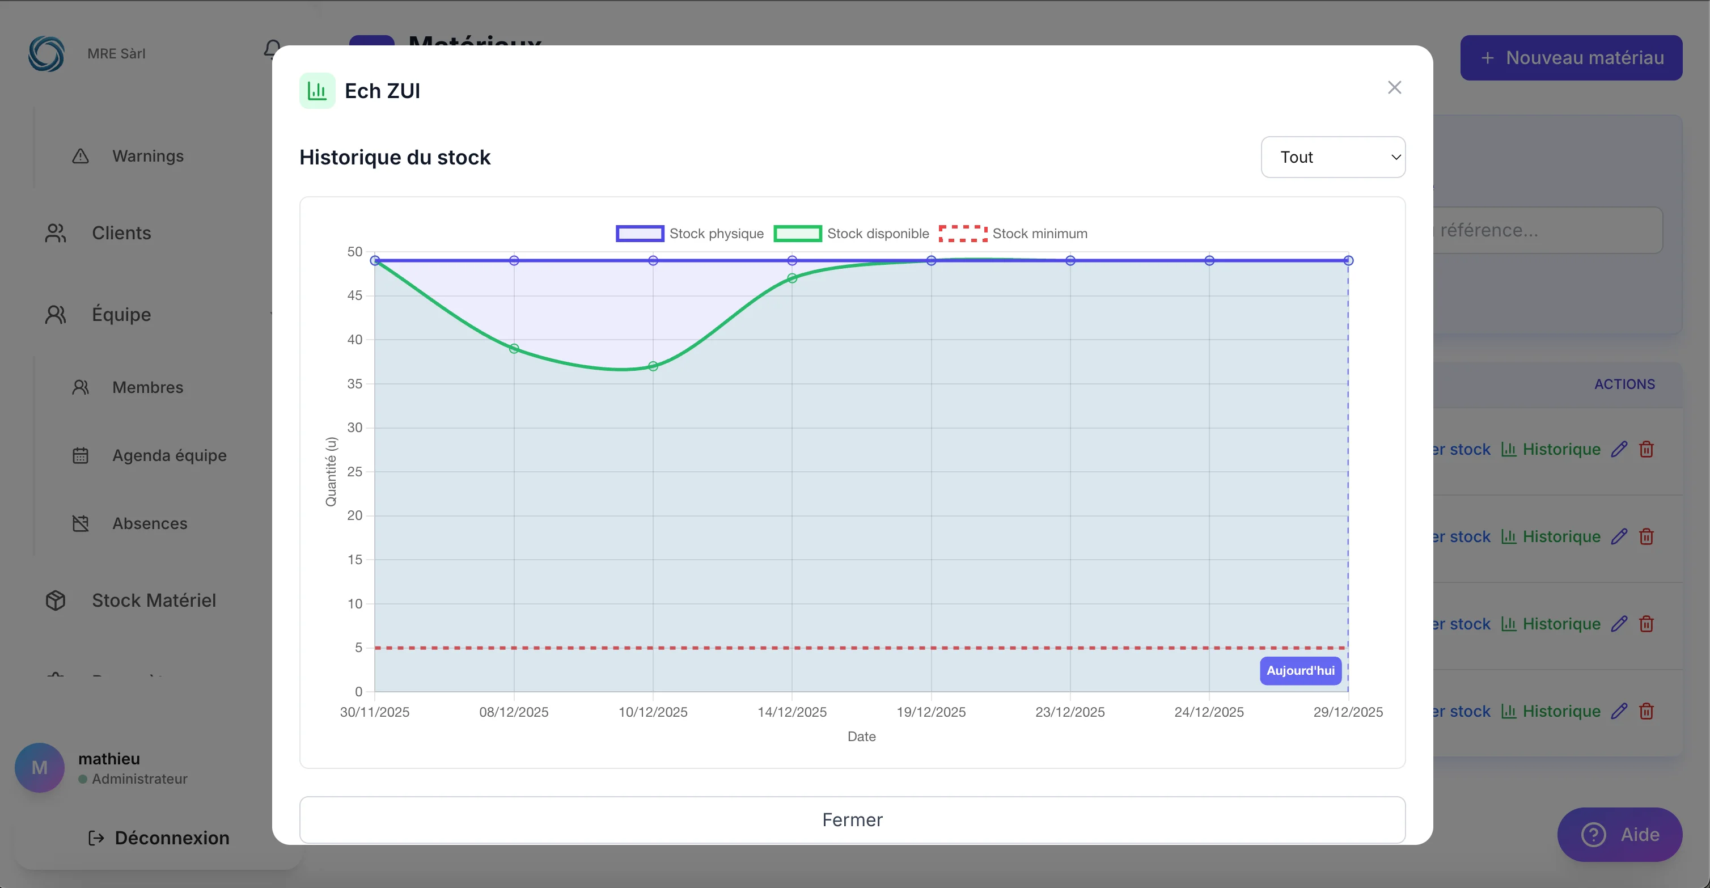Close the Ech ZUI stock history dialog

tap(1394, 87)
